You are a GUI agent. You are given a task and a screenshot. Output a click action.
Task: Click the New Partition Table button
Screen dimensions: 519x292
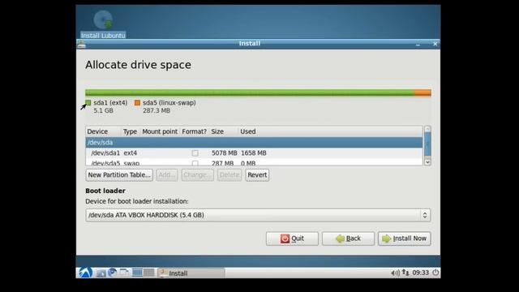[x=119, y=175]
